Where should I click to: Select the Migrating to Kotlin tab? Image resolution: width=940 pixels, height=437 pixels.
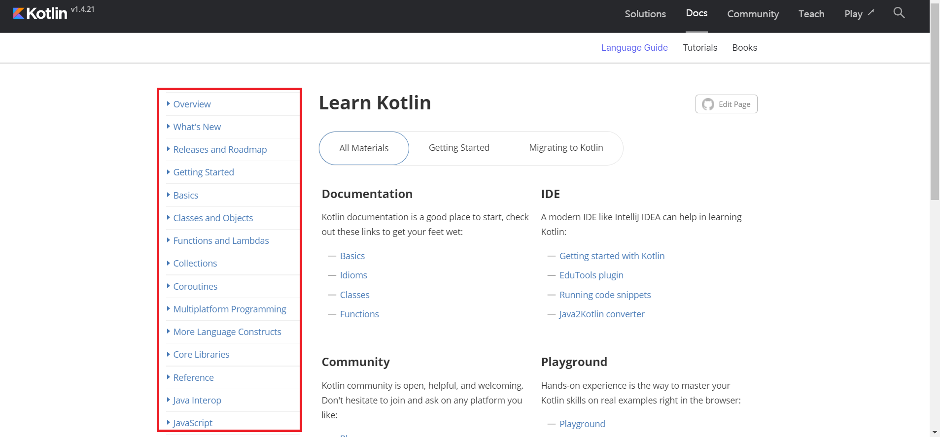[x=566, y=148]
